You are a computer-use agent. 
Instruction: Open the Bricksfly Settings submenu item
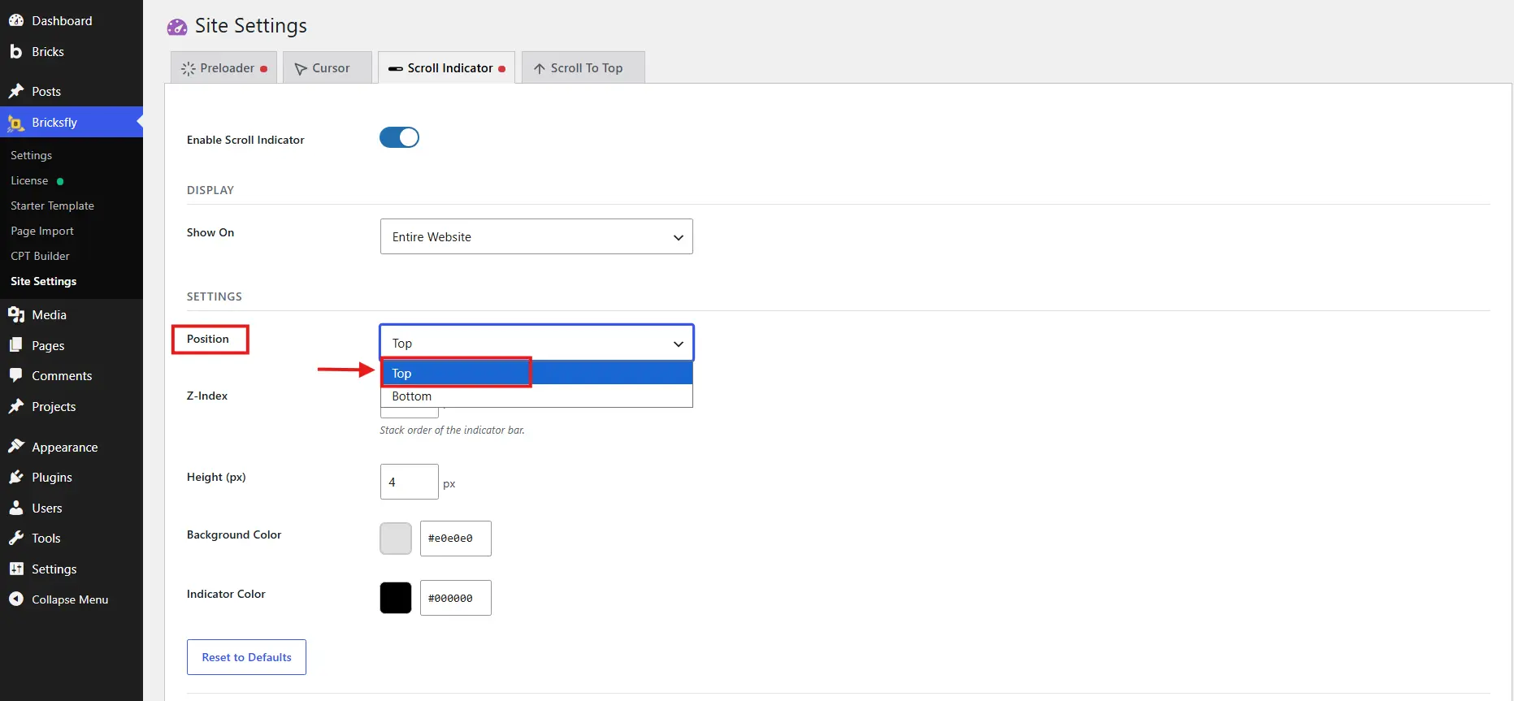(x=31, y=155)
